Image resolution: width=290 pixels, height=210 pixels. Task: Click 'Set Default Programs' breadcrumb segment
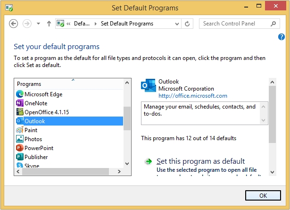tap(127, 24)
